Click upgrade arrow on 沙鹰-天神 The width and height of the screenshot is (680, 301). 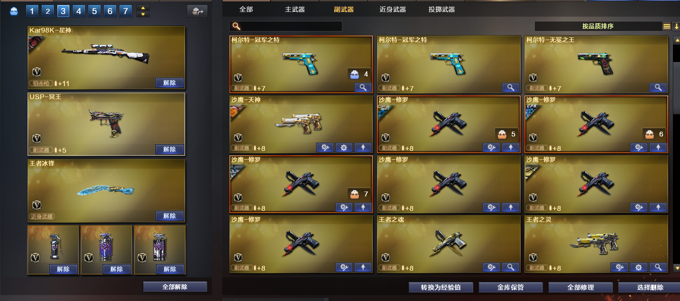click(363, 148)
